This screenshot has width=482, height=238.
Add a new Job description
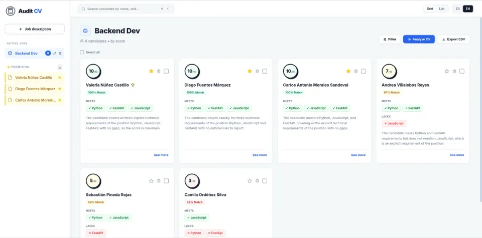35,29
